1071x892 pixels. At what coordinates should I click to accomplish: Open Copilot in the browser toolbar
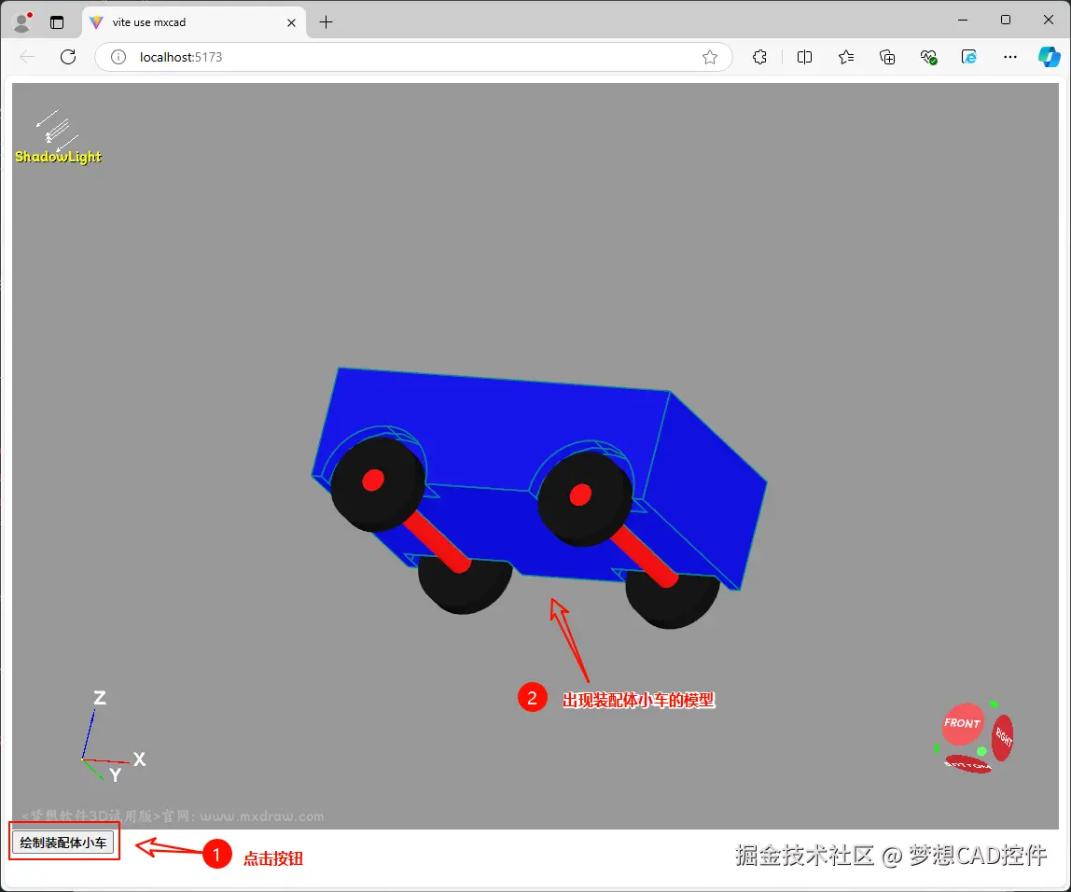(1049, 57)
